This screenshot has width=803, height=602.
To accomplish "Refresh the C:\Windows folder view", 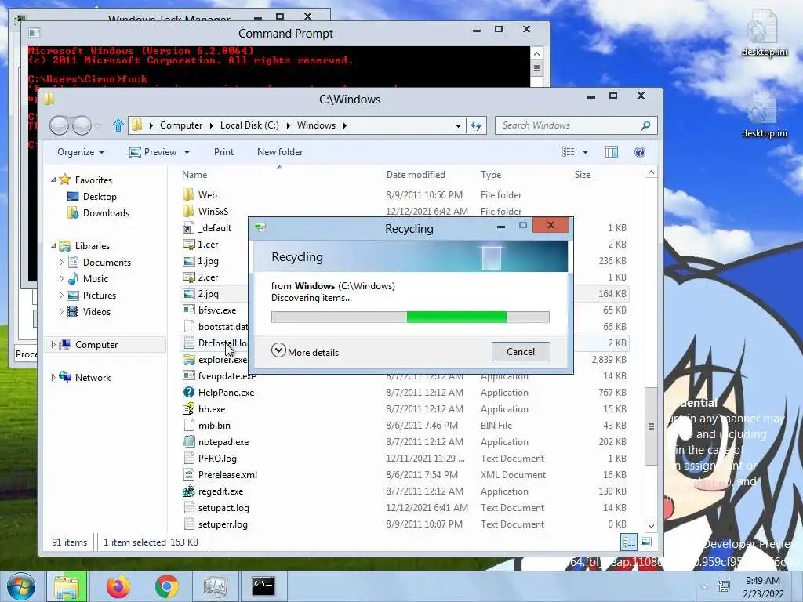I will tap(476, 125).
